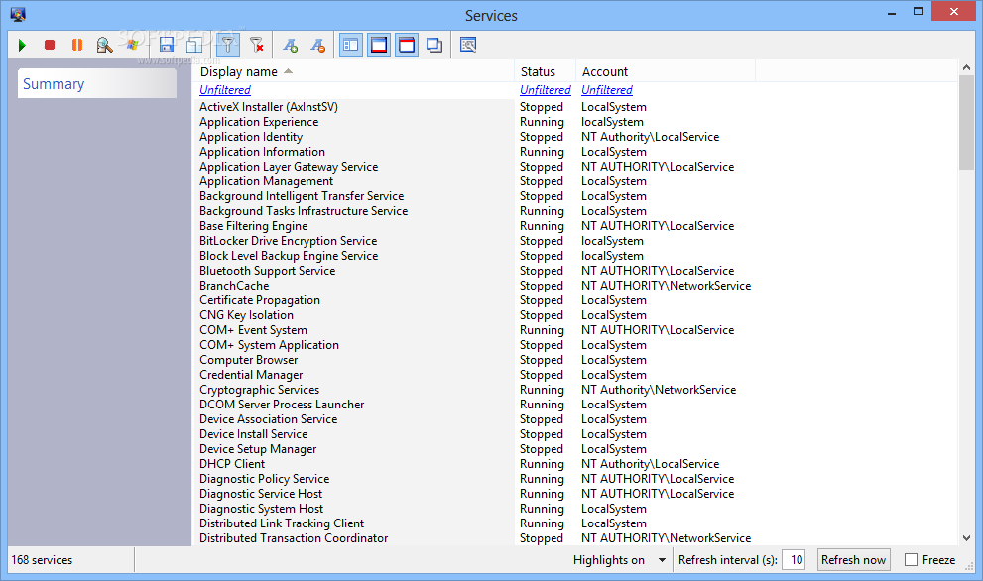
Task: Start the selected service with green play icon
Action: (22, 46)
